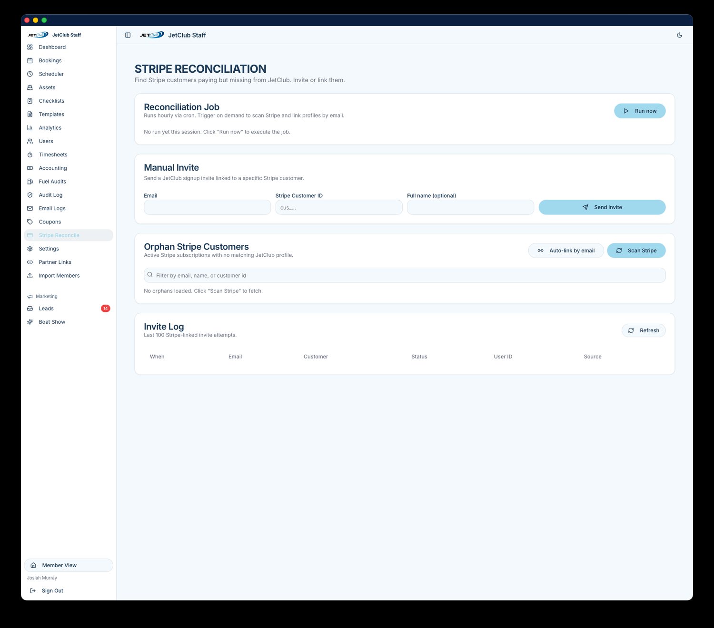Viewport: 714px width, 628px height.
Task: Click the Full name optional field
Action: [x=470, y=207]
